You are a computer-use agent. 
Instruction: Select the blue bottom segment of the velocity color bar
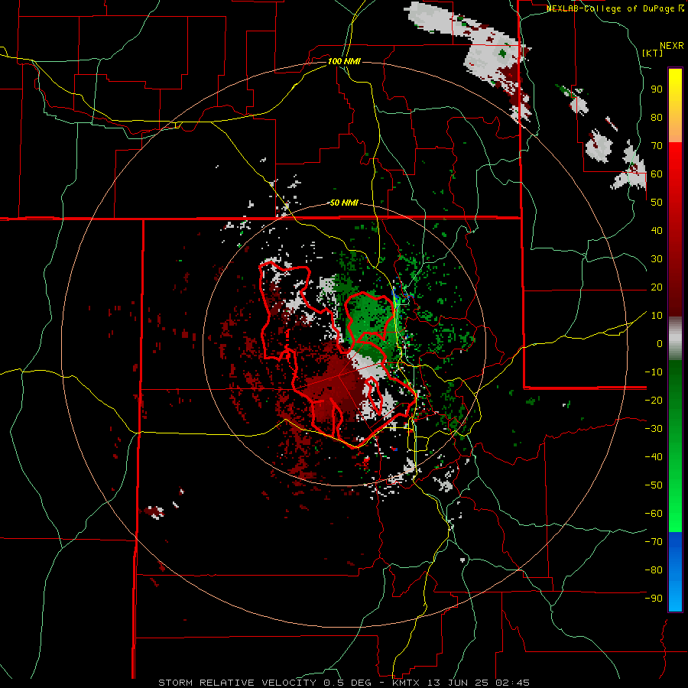click(675, 572)
